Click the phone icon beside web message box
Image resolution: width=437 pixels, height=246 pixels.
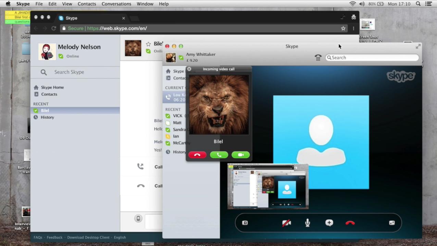pos(138,219)
